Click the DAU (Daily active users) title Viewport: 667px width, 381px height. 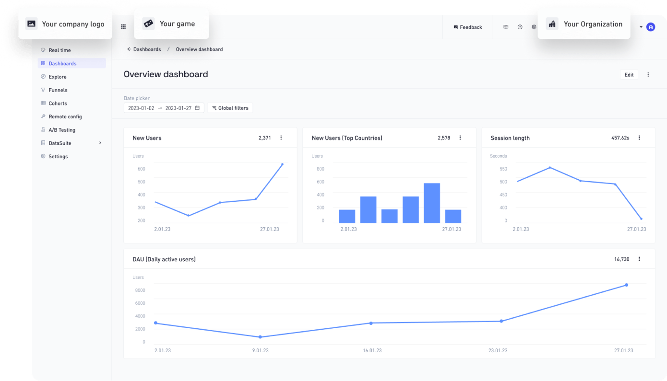point(164,259)
